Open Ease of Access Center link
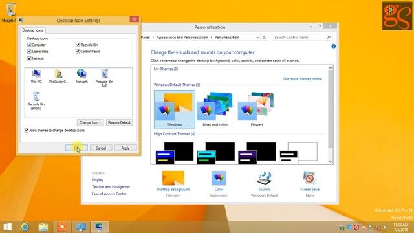 click(x=109, y=194)
